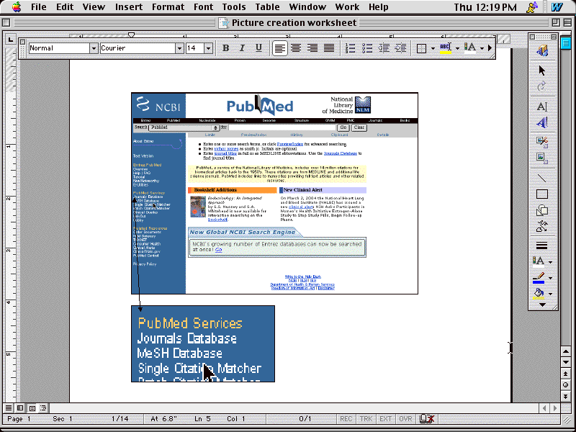Switch to Page Layout view button

coord(32,408)
